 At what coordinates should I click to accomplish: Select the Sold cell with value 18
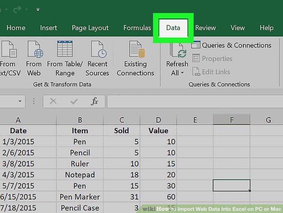coord(122,175)
